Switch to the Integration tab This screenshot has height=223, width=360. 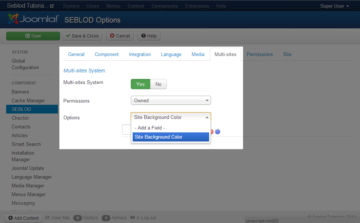(140, 54)
